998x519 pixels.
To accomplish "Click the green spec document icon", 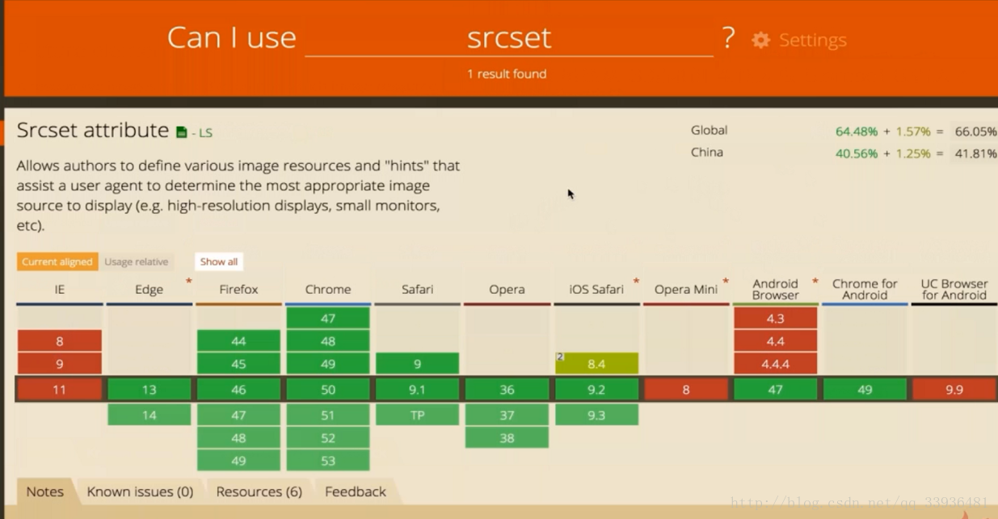I will [182, 132].
